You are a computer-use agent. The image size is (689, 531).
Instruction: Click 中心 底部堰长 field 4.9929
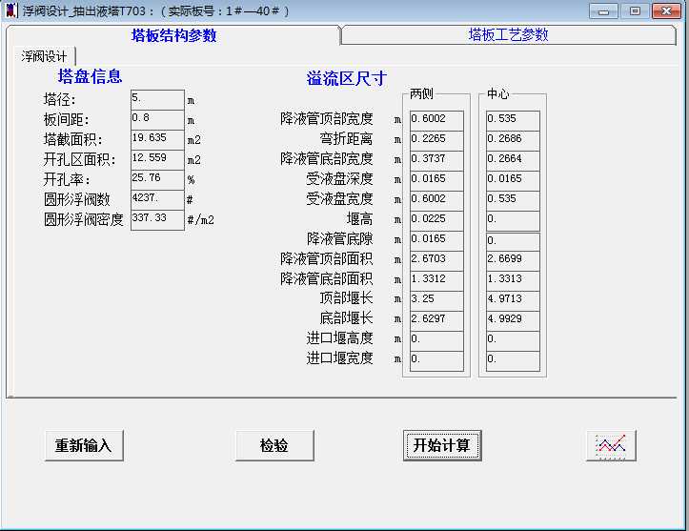coord(513,321)
